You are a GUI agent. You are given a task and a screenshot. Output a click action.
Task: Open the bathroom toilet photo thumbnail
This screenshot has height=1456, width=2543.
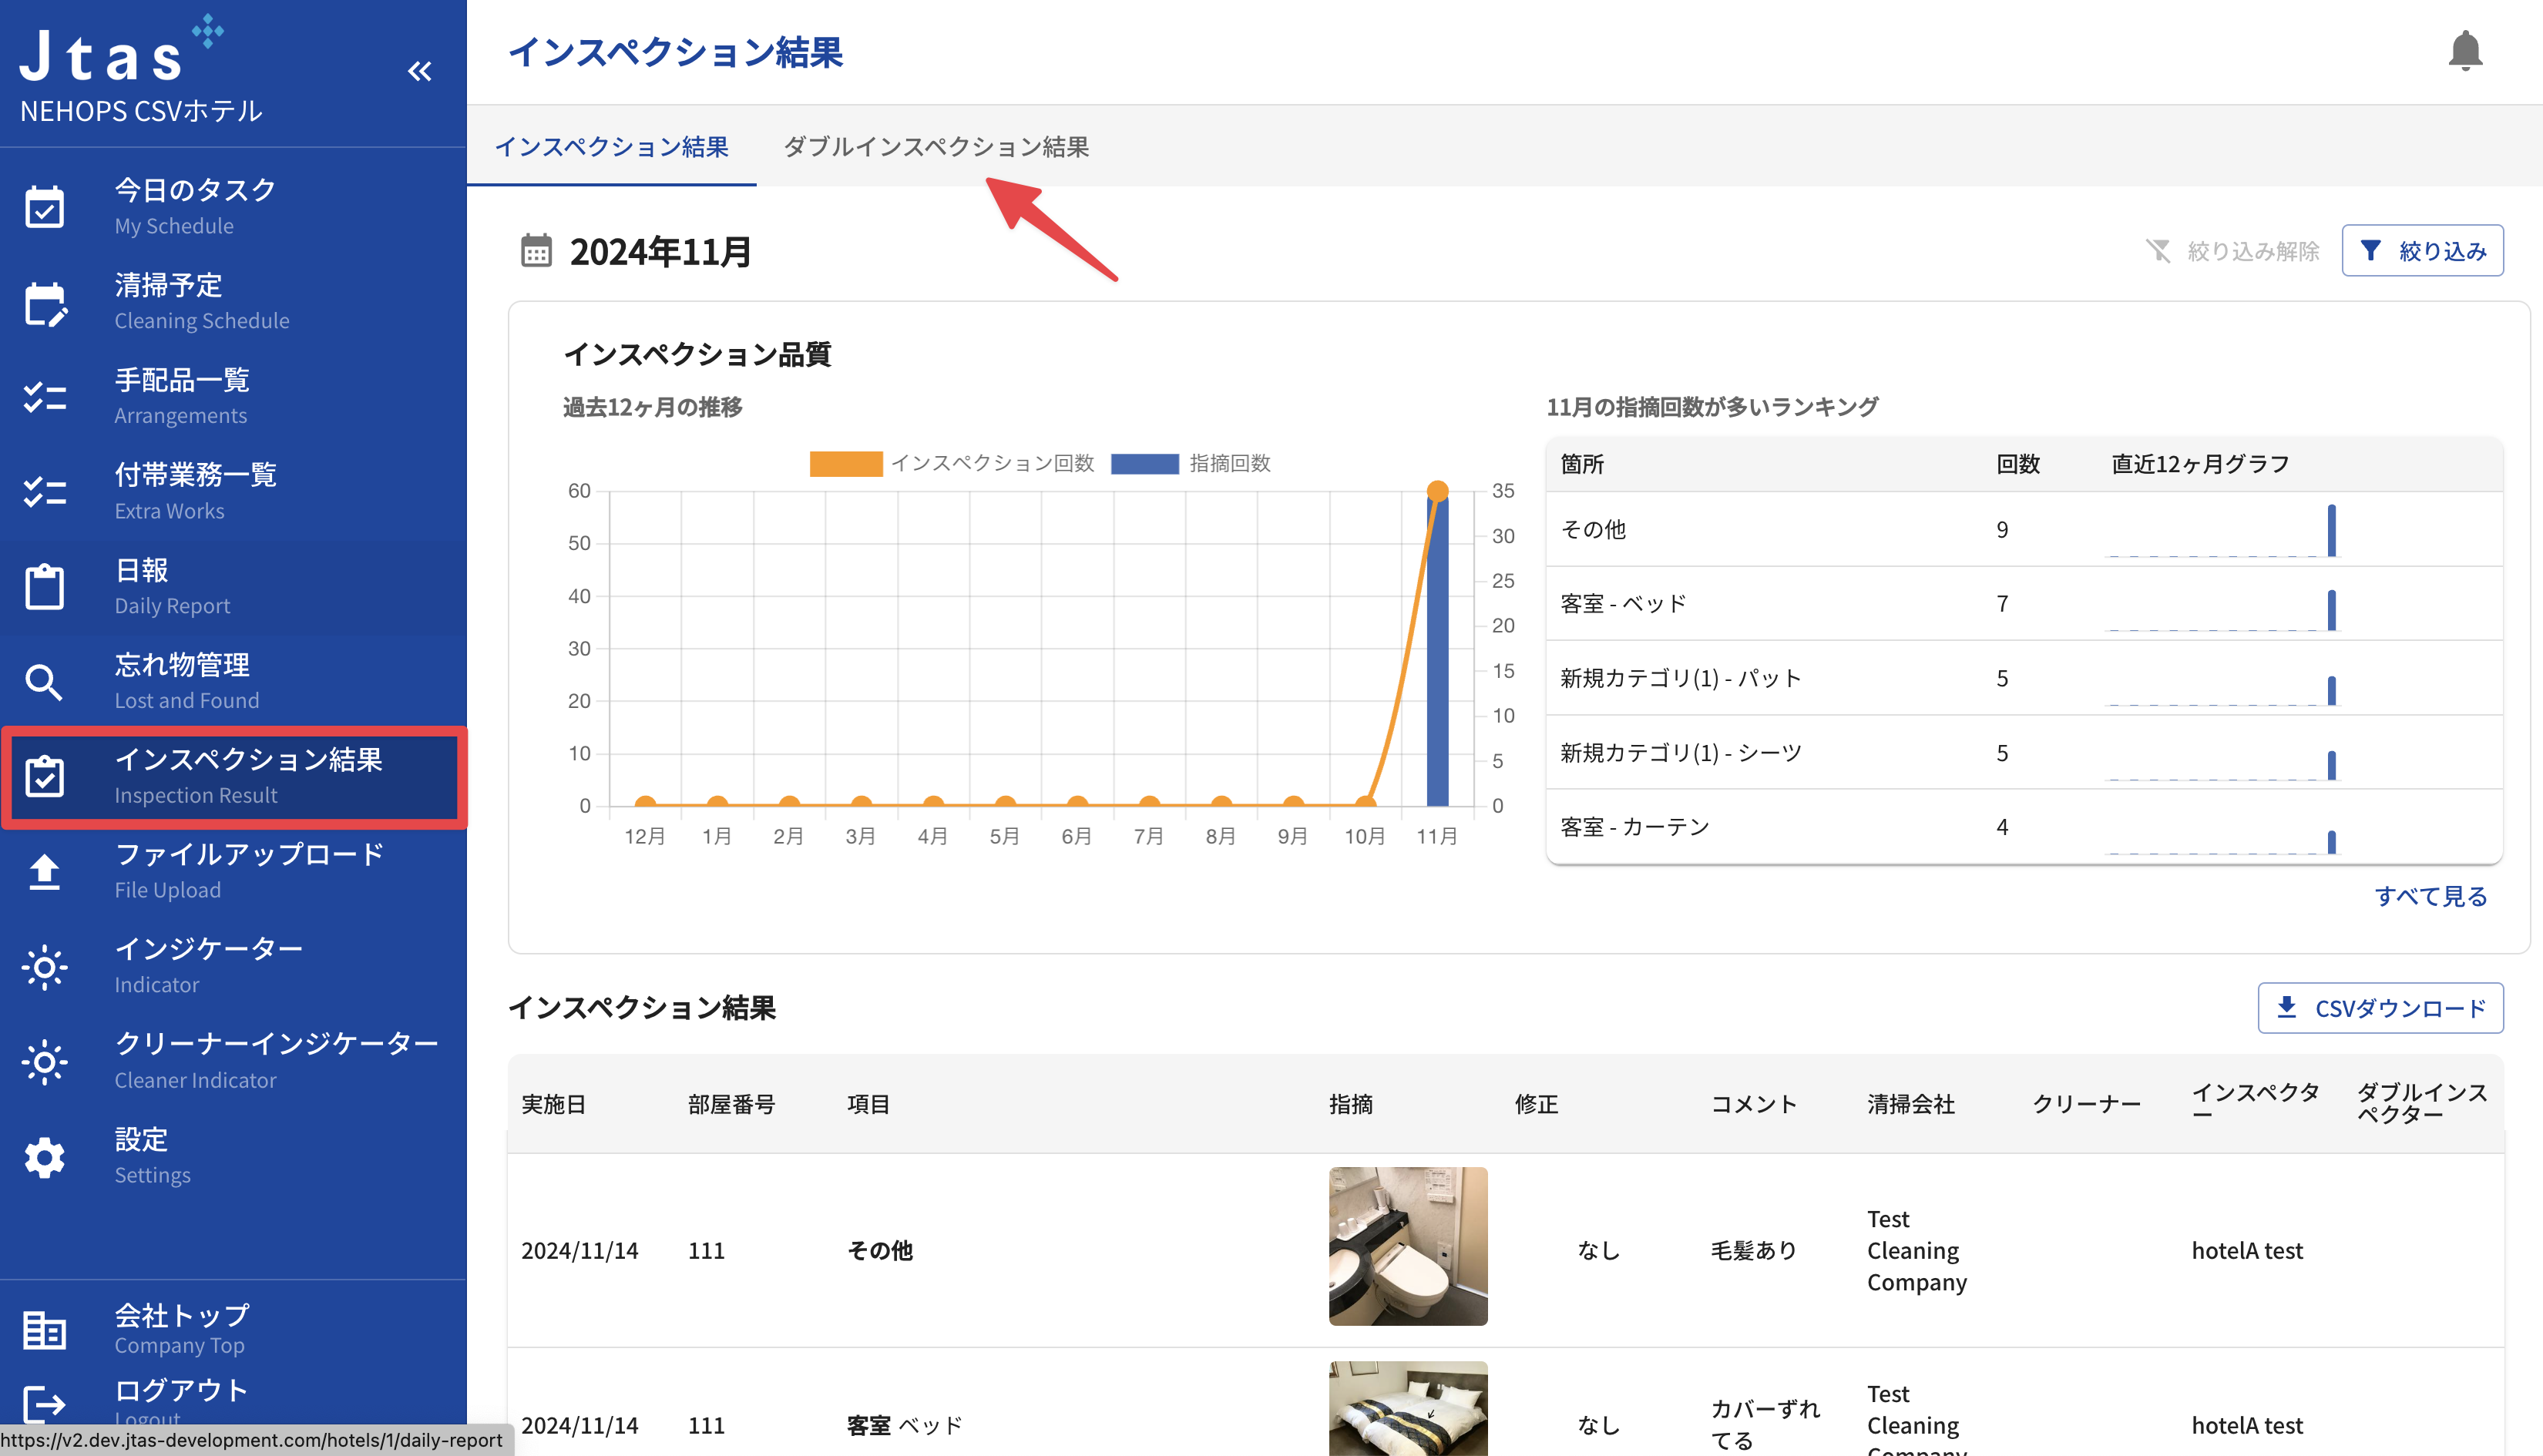tap(1408, 1246)
